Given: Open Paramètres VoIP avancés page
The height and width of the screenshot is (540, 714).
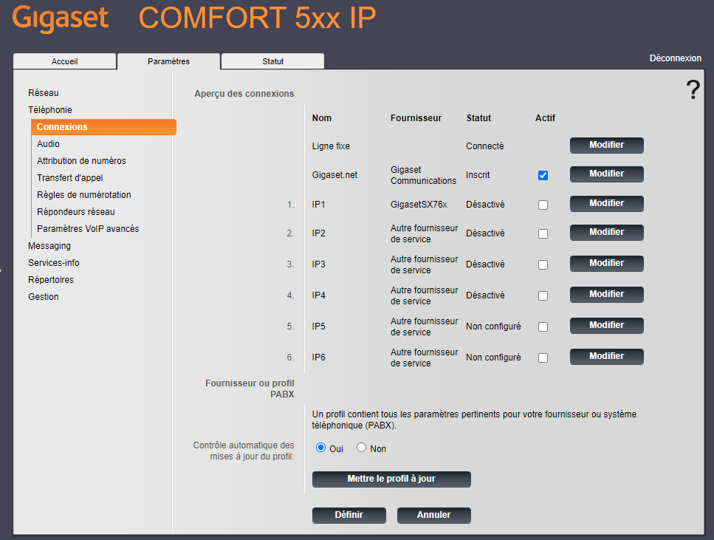Looking at the screenshot, I should point(88,229).
